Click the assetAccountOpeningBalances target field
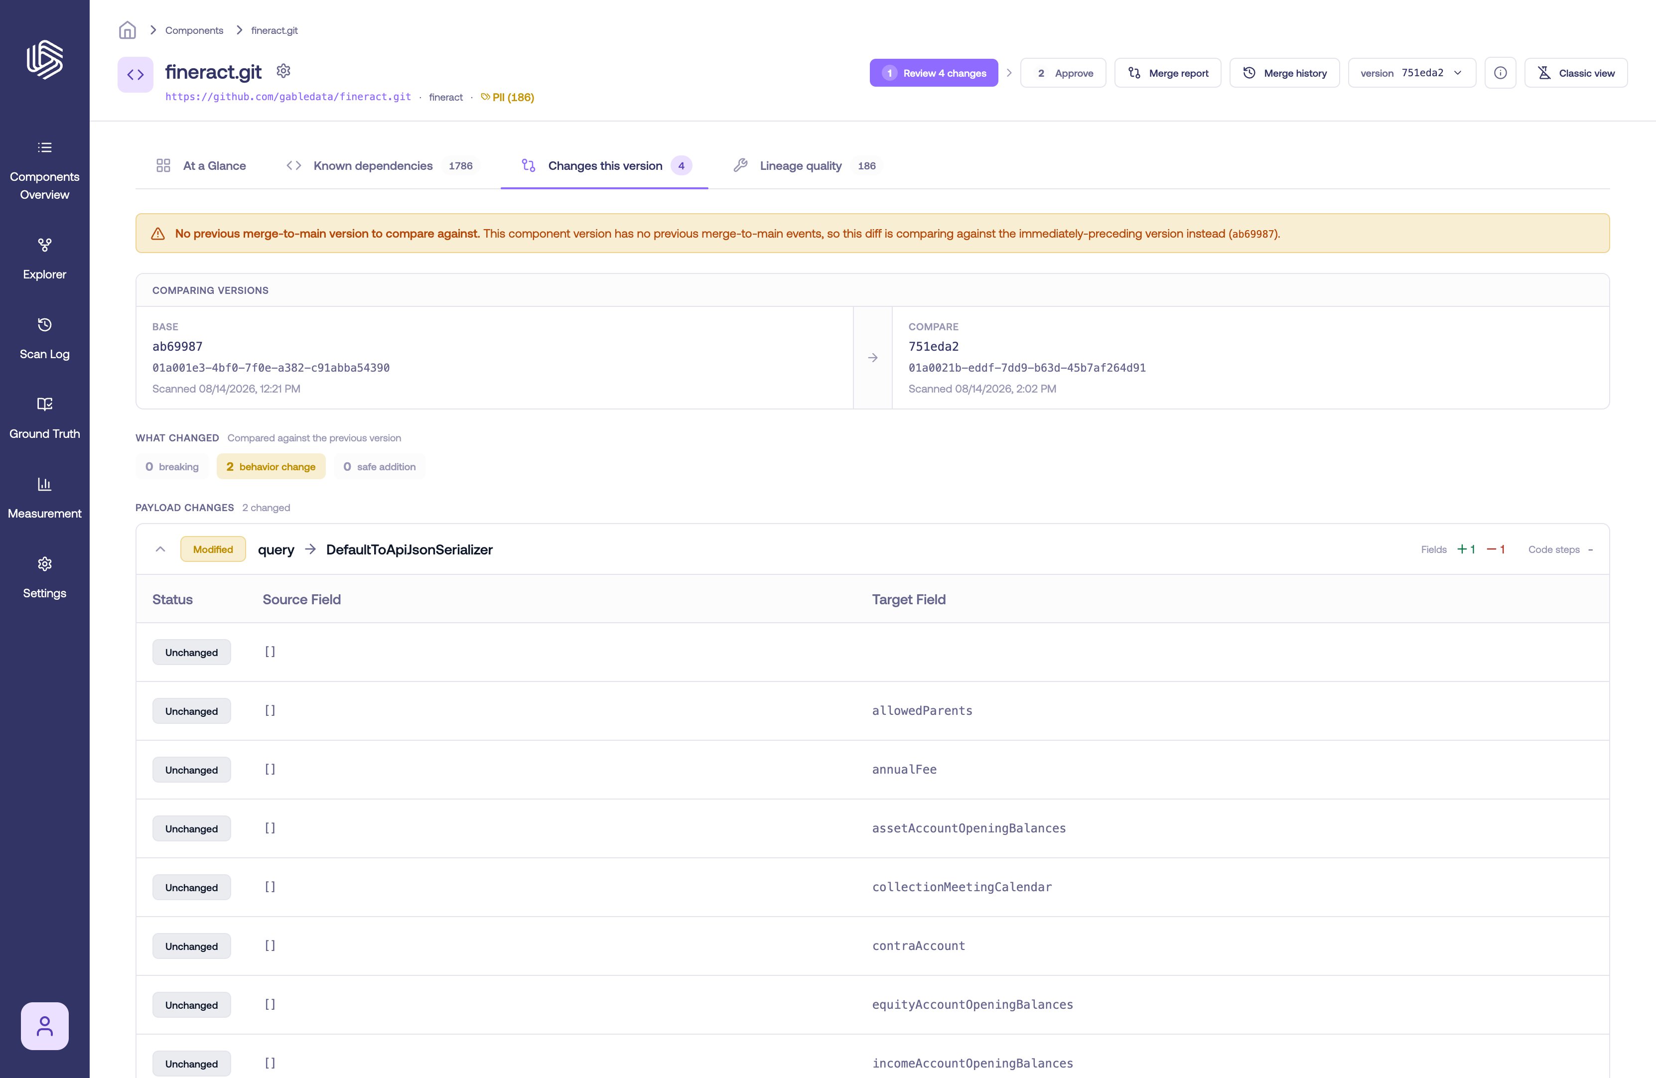The height and width of the screenshot is (1078, 1656). tap(968, 828)
